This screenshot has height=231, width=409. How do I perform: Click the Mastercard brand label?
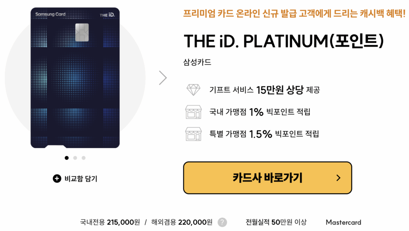pos(343,222)
